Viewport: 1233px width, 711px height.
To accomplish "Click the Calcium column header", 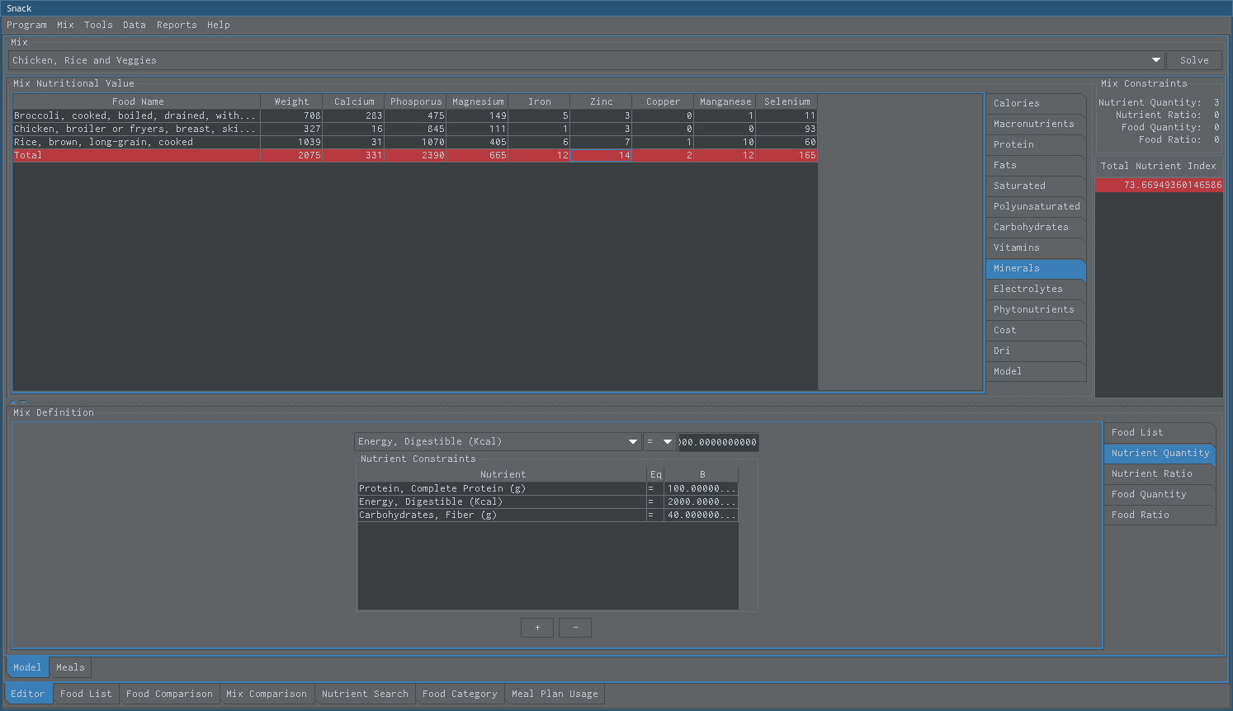I will pyautogui.click(x=354, y=101).
